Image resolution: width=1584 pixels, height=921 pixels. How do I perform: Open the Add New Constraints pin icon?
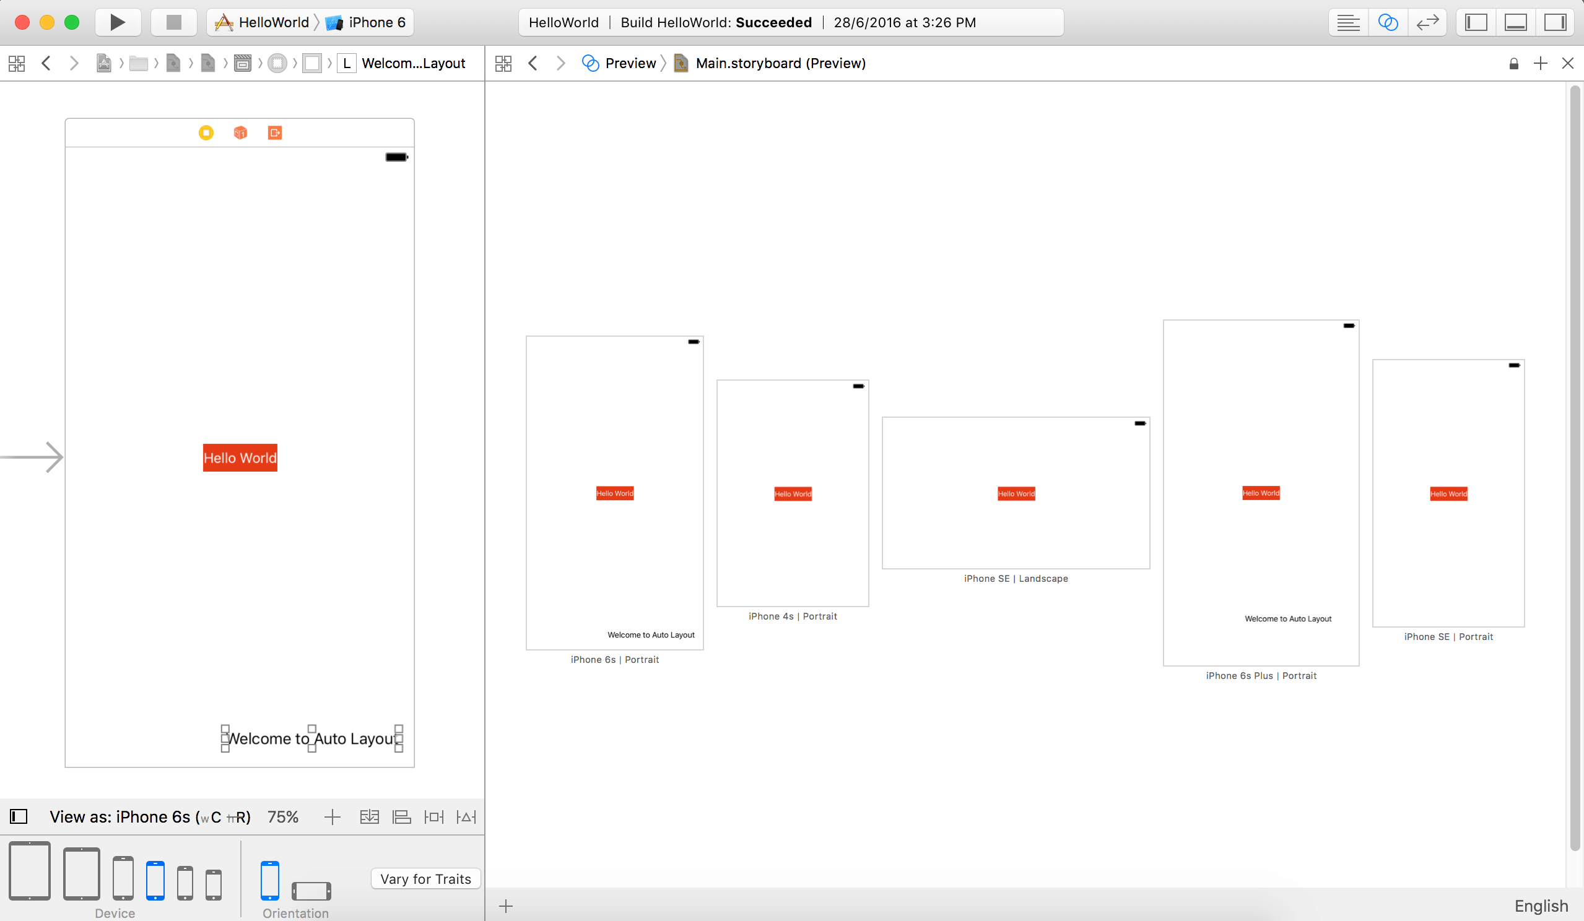point(433,817)
